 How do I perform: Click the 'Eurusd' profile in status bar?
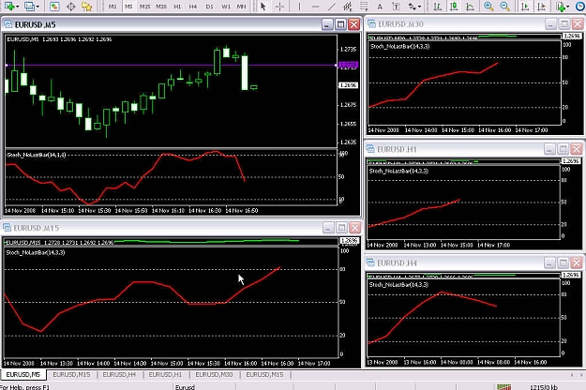click(x=185, y=387)
